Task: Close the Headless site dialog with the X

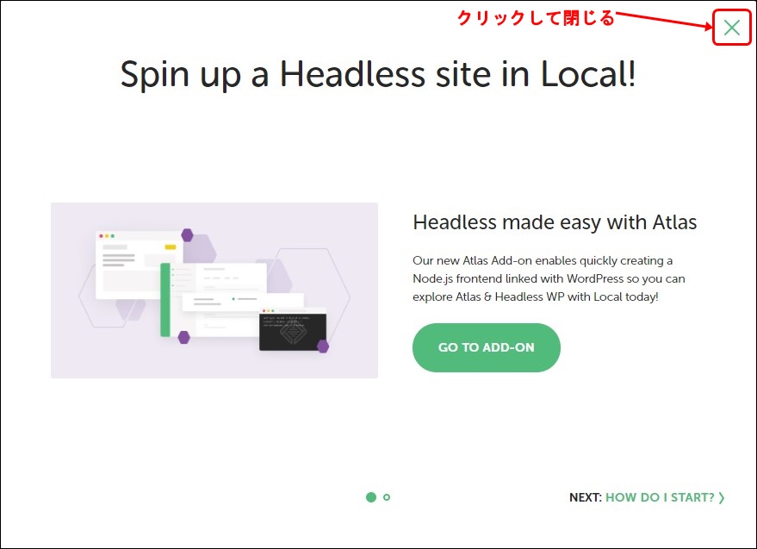Action: click(732, 28)
